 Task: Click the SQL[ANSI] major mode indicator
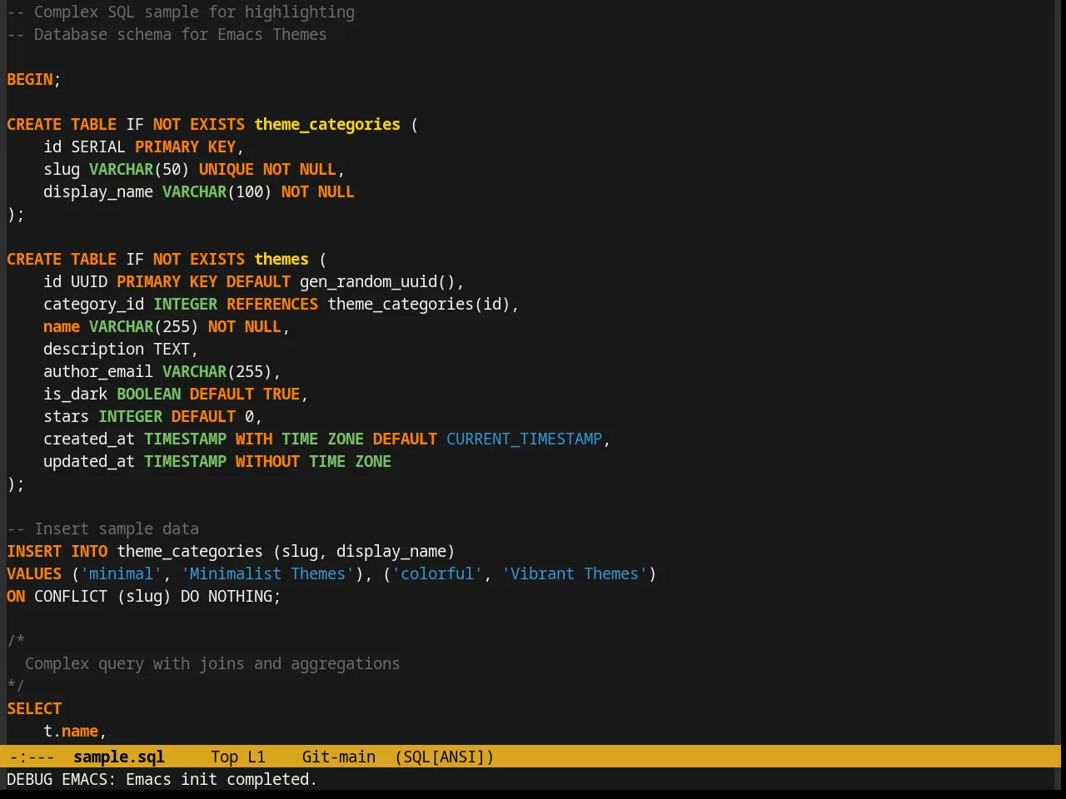pos(445,757)
